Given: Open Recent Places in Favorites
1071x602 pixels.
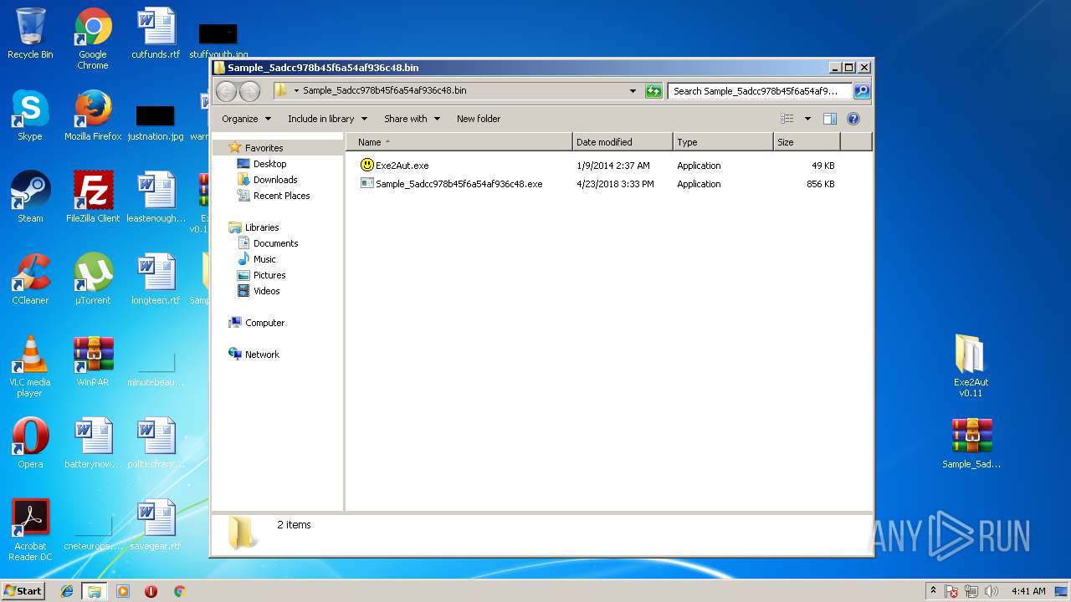Looking at the screenshot, I should pos(281,196).
